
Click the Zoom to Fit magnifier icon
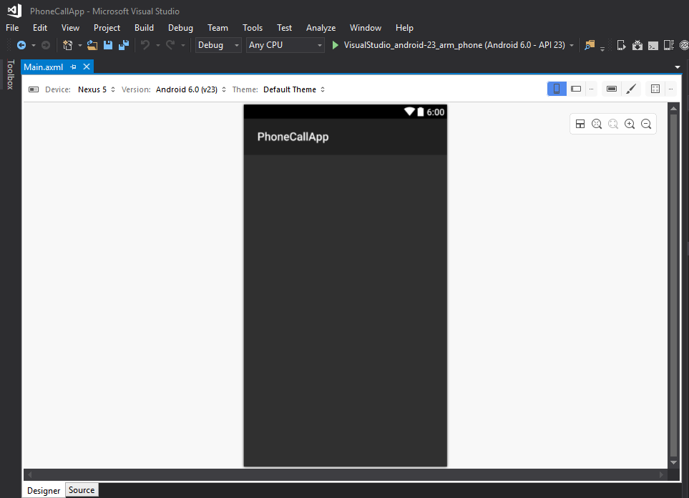[597, 124]
